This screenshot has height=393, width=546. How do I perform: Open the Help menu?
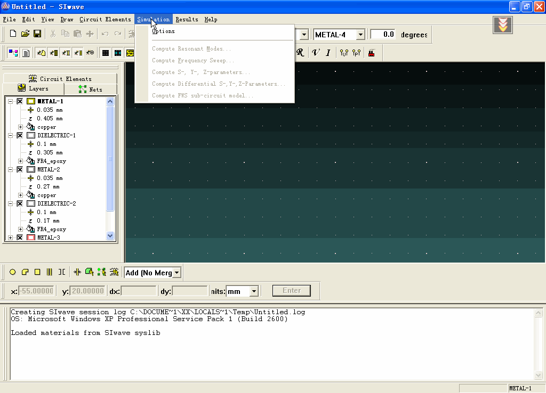pyautogui.click(x=211, y=20)
